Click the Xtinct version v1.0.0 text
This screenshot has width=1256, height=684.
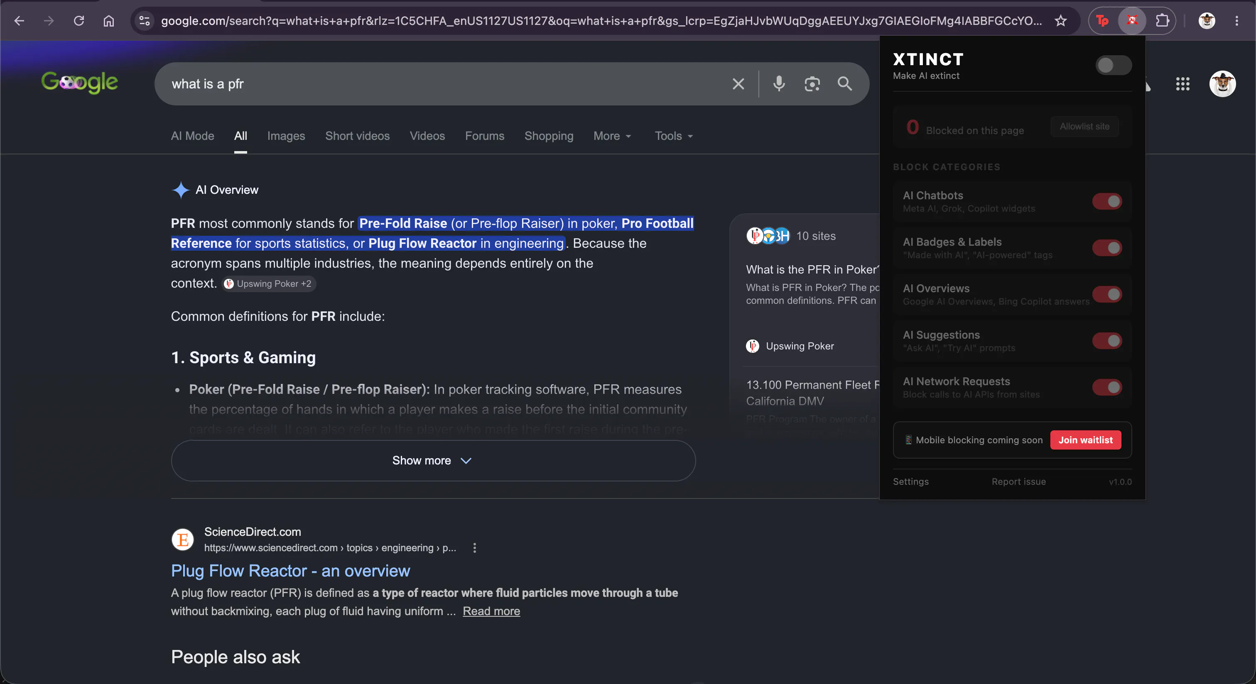coord(1120,482)
